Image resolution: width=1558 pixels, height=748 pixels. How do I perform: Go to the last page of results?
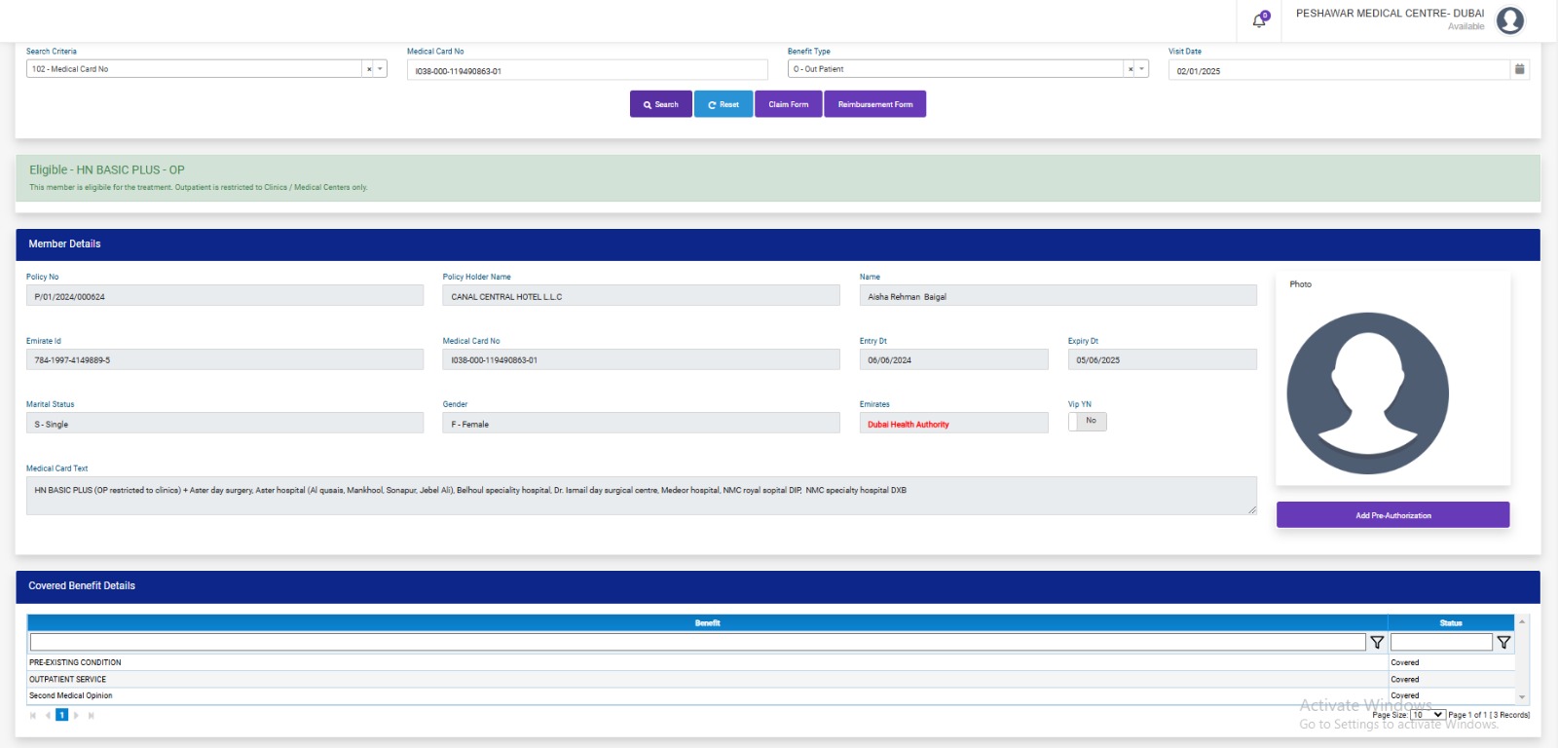tap(92, 716)
